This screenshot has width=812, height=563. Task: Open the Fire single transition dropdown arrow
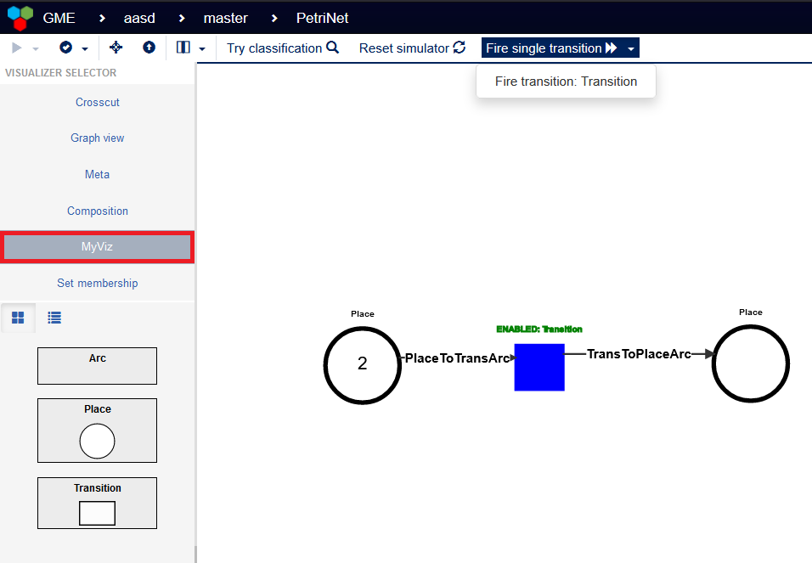[x=630, y=48]
